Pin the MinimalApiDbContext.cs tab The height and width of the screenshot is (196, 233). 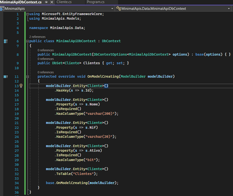46,2
